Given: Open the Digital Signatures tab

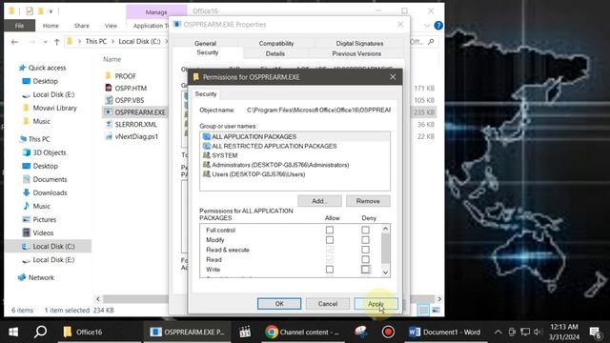Looking at the screenshot, I should (x=359, y=43).
